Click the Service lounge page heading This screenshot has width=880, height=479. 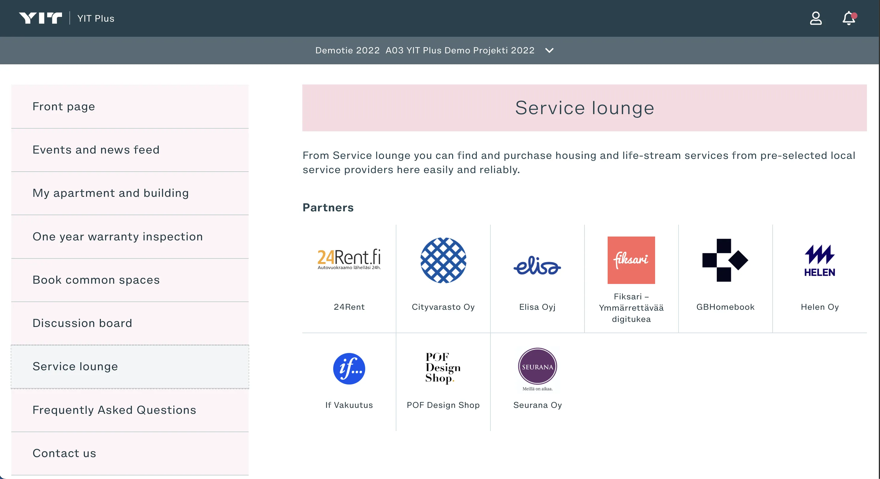click(584, 108)
